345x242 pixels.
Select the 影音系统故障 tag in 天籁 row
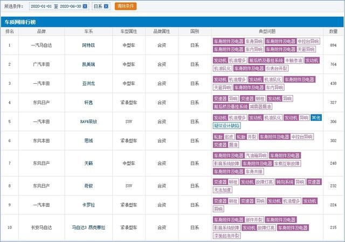coord(226,163)
